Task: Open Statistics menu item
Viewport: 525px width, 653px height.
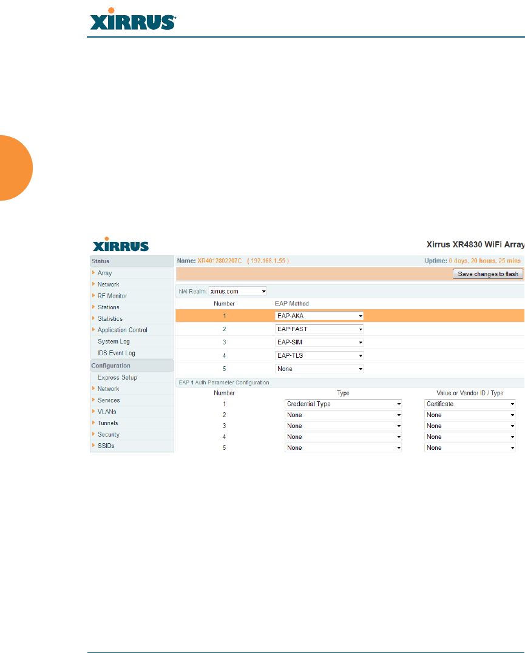Action: (110, 318)
